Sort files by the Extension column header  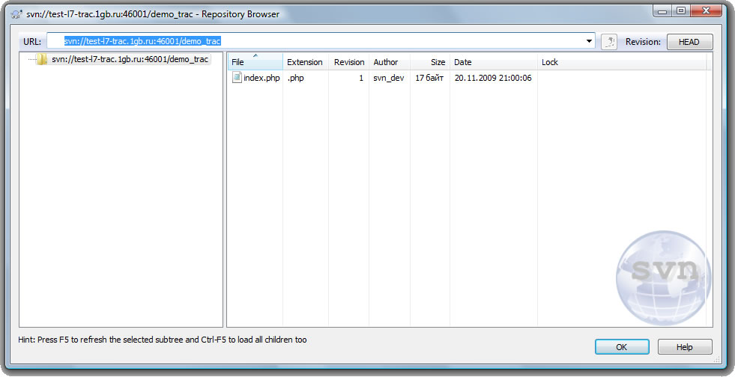305,62
